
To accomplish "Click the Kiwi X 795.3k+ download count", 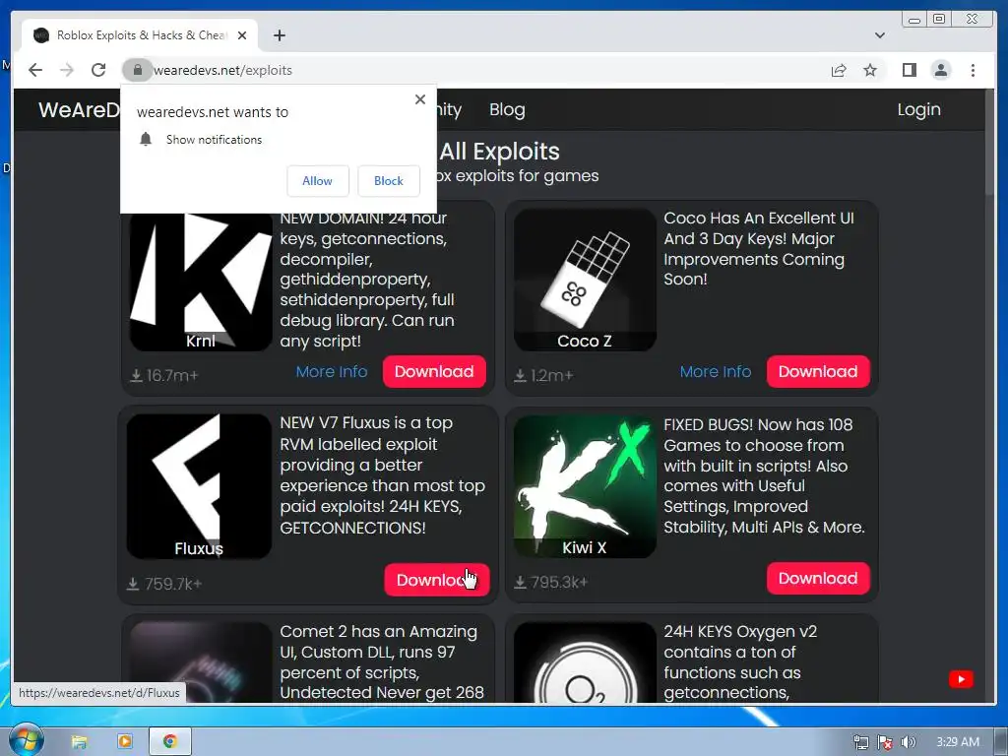I will click(551, 583).
